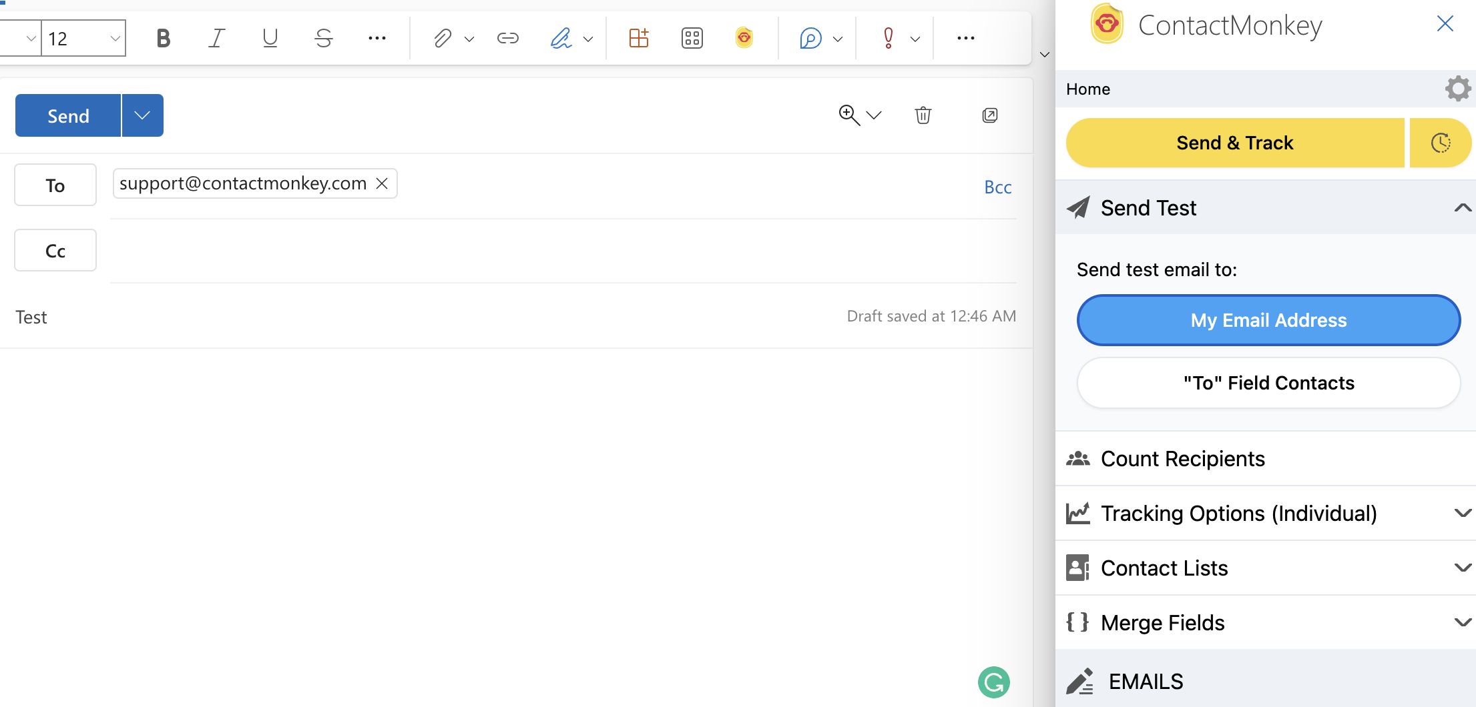Send test to "To" Field Contacts
This screenshot has width=1476, height=707.
(x=1268, y=383)
